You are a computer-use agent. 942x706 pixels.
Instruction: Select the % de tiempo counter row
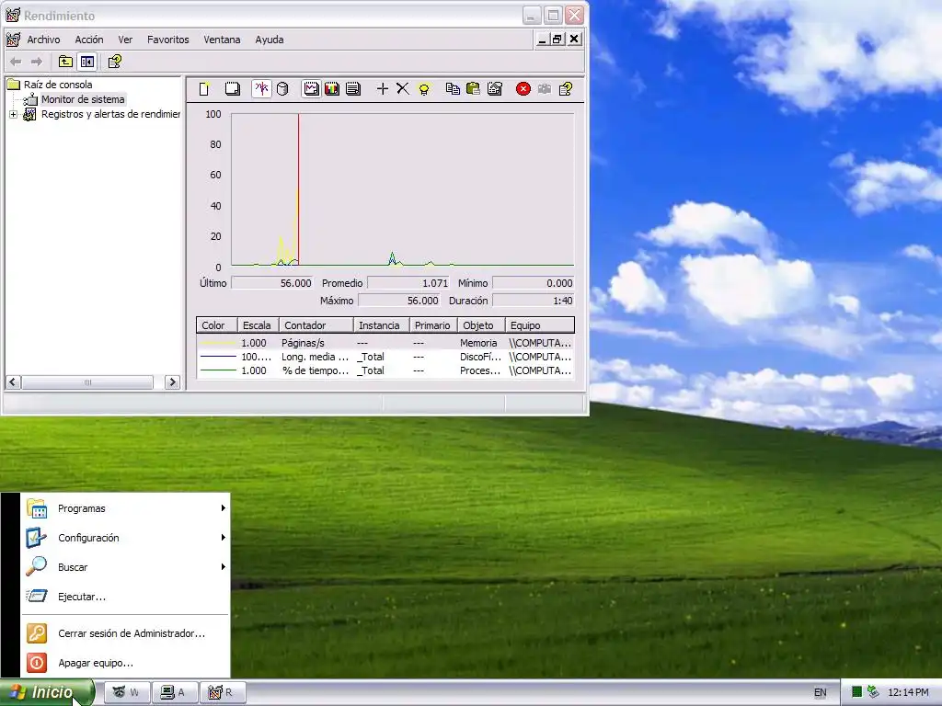click(x=385, y=370)
